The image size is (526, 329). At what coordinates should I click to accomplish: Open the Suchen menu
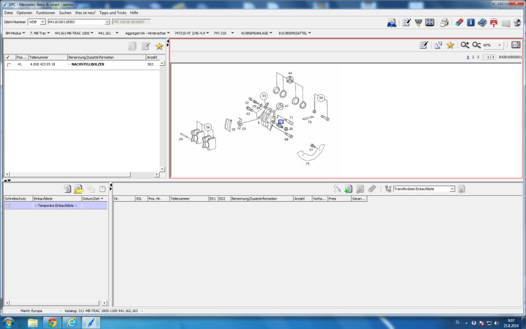pyautogui.click(x=65, y=13)
